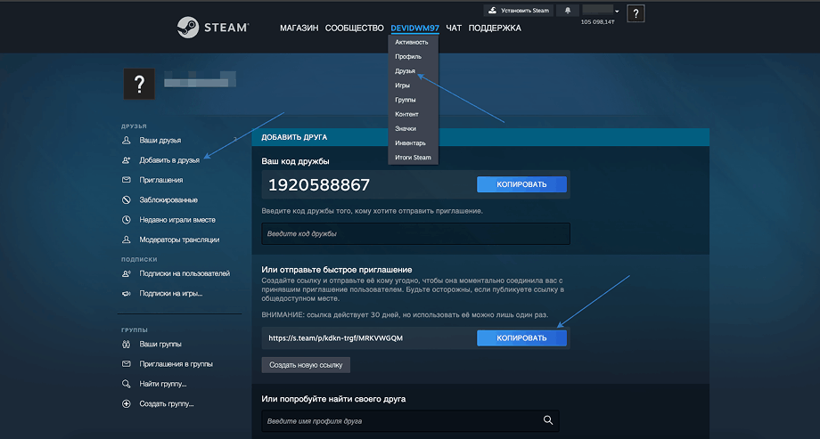
Task: Click the search magnifier in friend search
Action: pos(548,420)
